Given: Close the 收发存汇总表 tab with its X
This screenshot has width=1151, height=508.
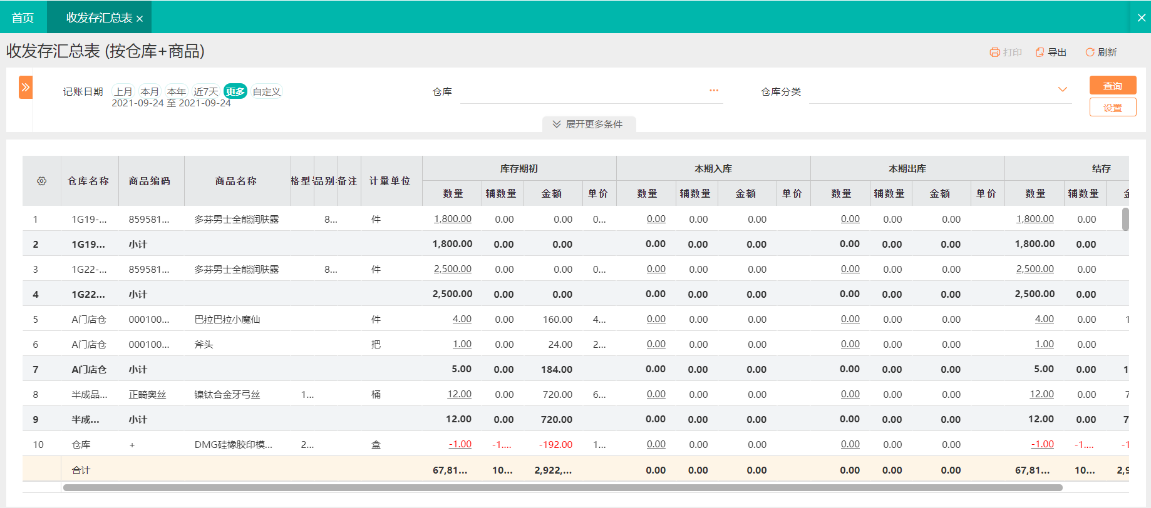Looking at the screenshot, I should click(140, 19).
